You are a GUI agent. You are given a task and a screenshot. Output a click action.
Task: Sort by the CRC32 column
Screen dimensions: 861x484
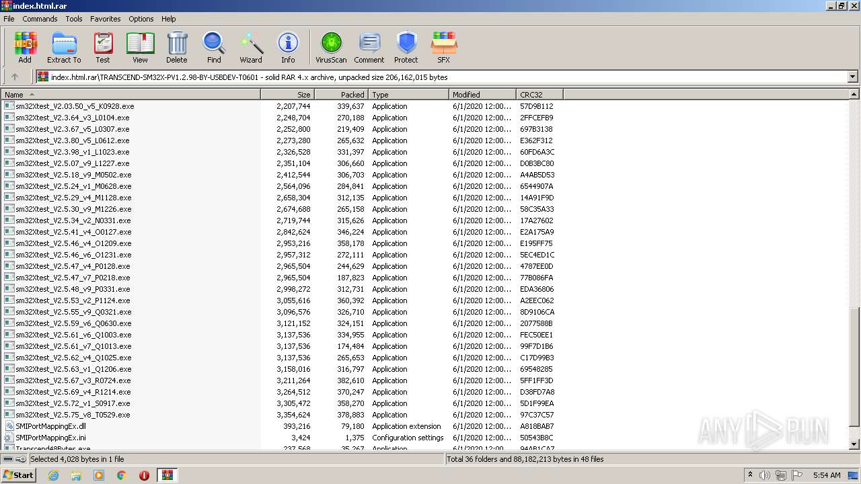point(539,95)
